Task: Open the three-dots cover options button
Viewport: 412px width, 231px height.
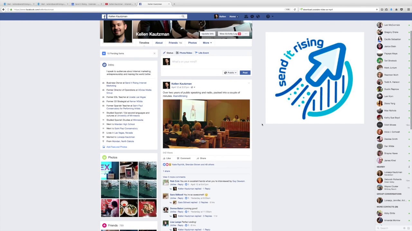Action: (x=246, y=34)
